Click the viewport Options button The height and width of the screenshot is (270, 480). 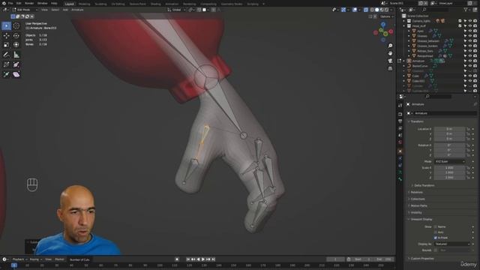386,16
